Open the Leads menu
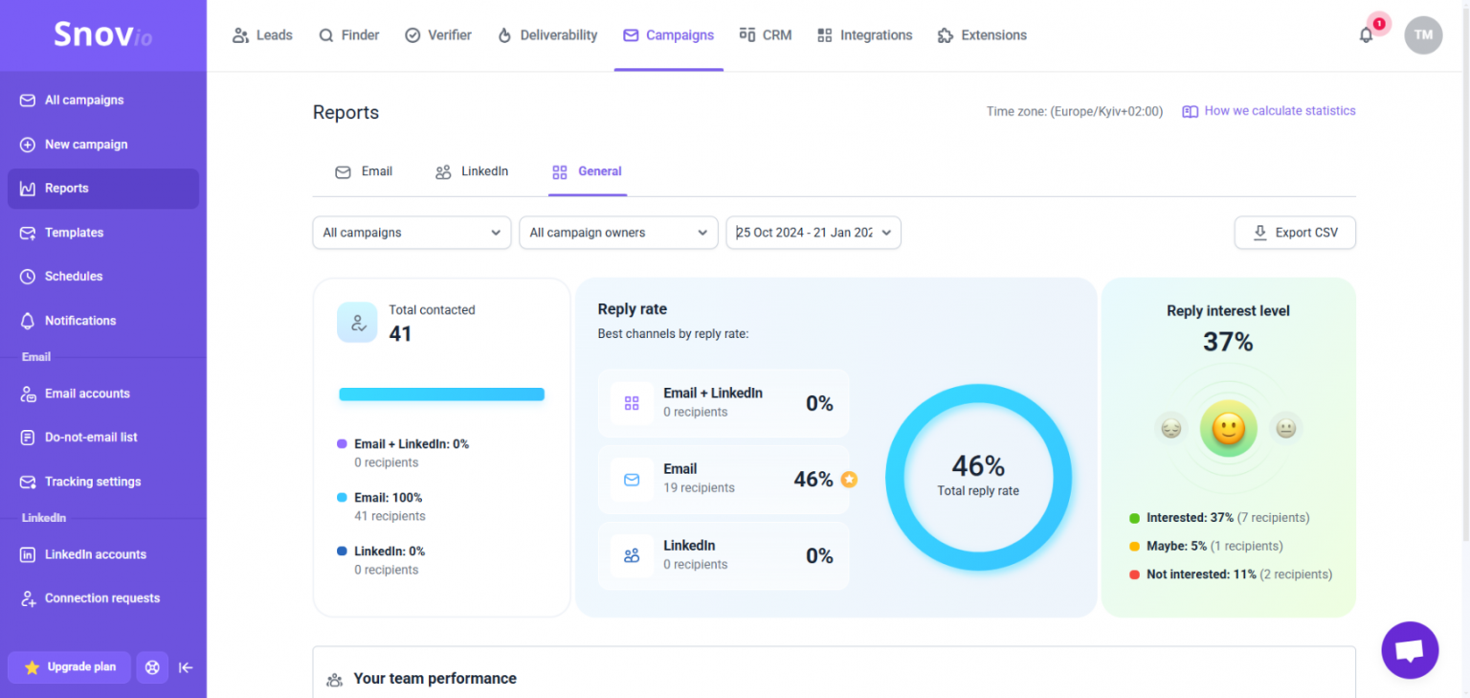 (x=262, y=35)
